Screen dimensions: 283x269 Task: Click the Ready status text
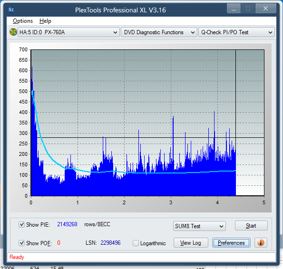point(17,257)
